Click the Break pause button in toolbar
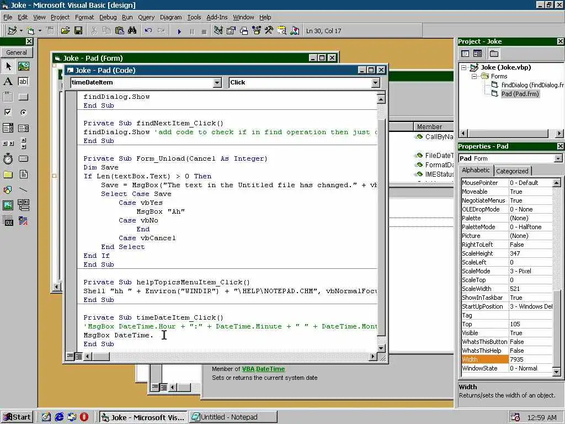Screen dimensions: 565x424 point(191,31)
